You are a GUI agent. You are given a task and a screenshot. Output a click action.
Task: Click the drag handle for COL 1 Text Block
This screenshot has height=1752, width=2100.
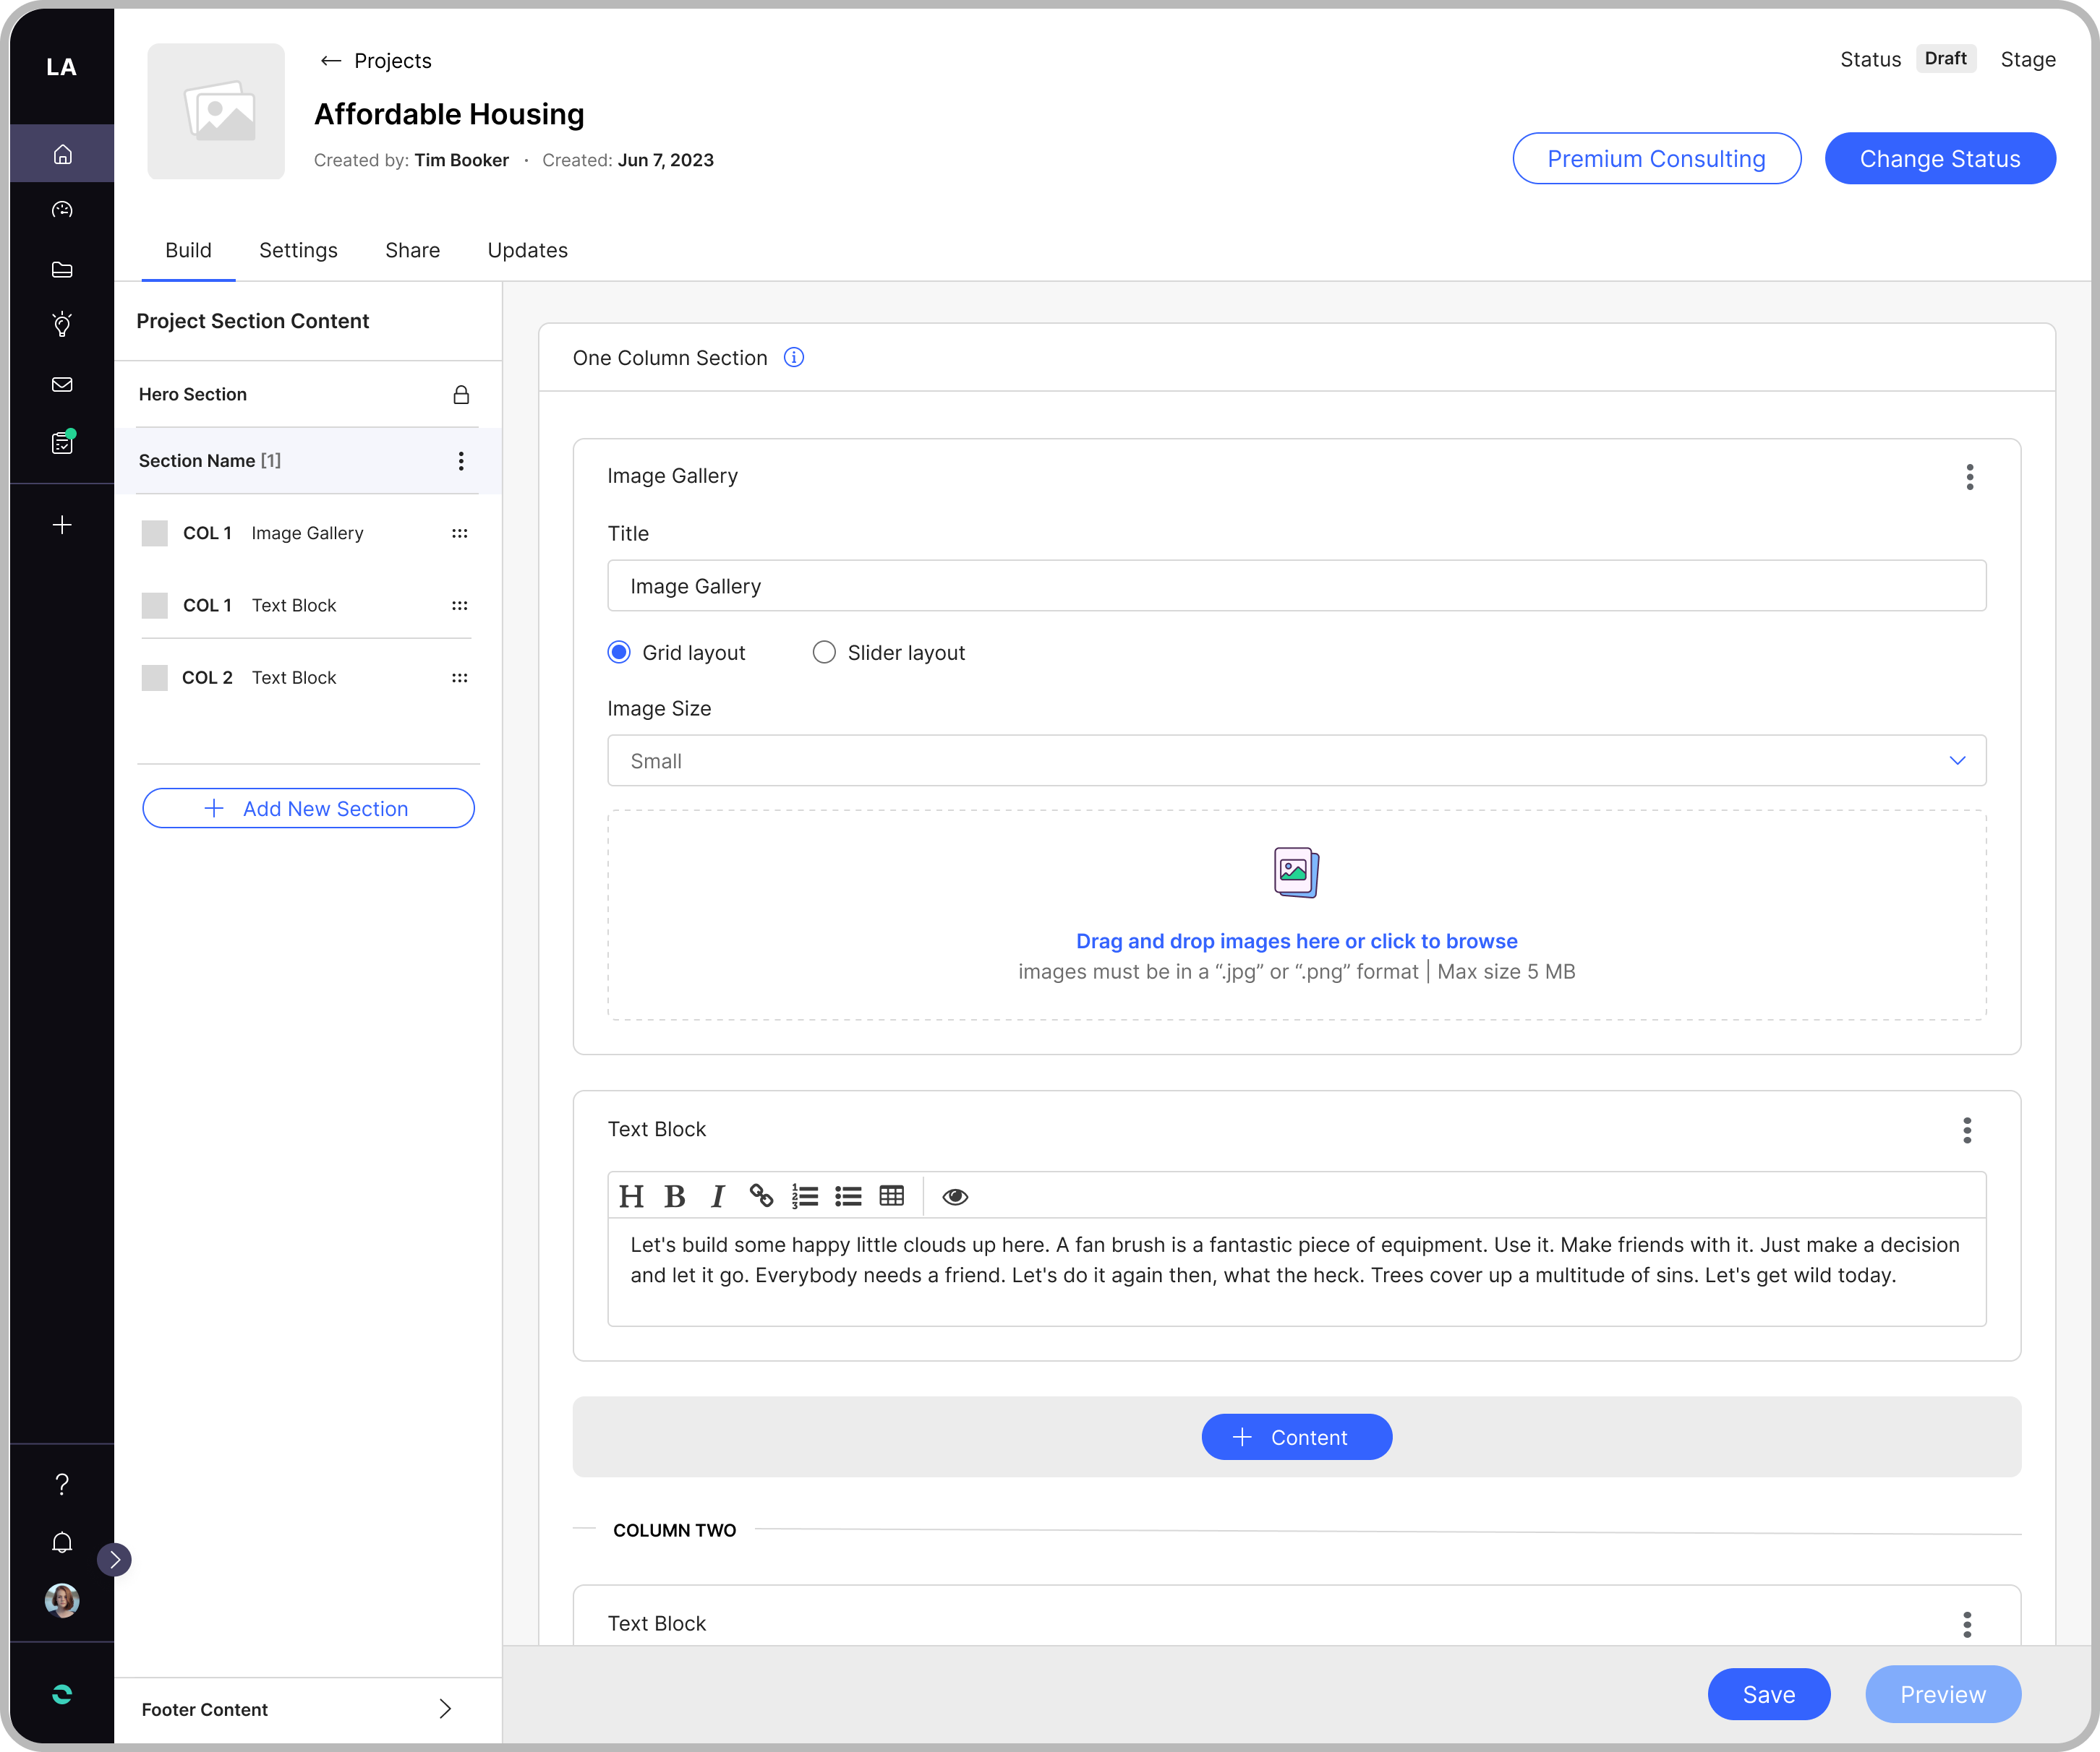coord(459,606)
